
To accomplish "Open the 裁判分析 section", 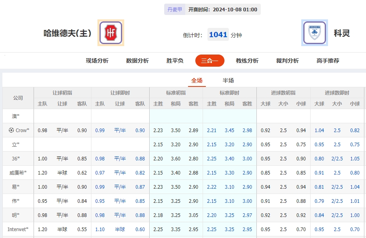I will click(x=288, y=60).
